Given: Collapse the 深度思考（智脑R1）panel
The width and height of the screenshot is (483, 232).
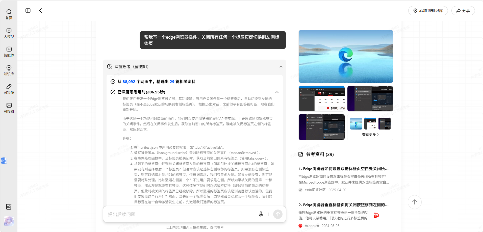Looking at the screenshot, I should tap(281, 67).
